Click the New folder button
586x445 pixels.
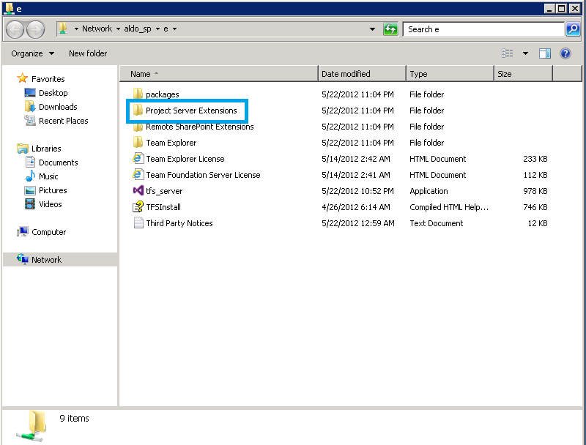88,53
